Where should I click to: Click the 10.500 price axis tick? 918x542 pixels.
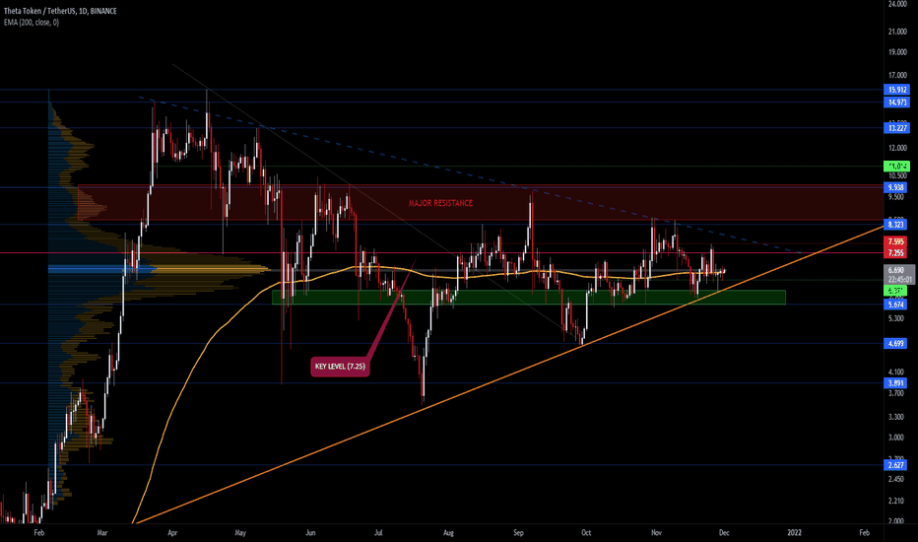pyautogui.click(x=897, y=176)
